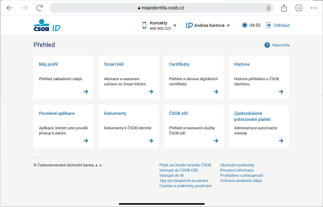Click the Československá obchodní banka copyright text
Viewport: 323px width, 207px height.
click(x=68, y=165)
